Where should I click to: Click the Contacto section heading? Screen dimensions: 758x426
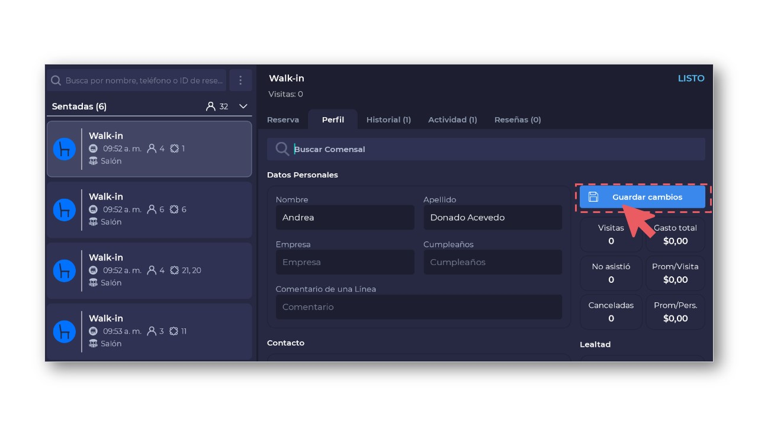click(285, 343)
